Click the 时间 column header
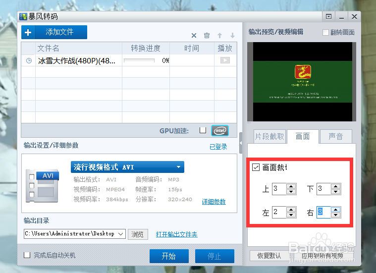This screenshot has width=376, height=273. 192,49
